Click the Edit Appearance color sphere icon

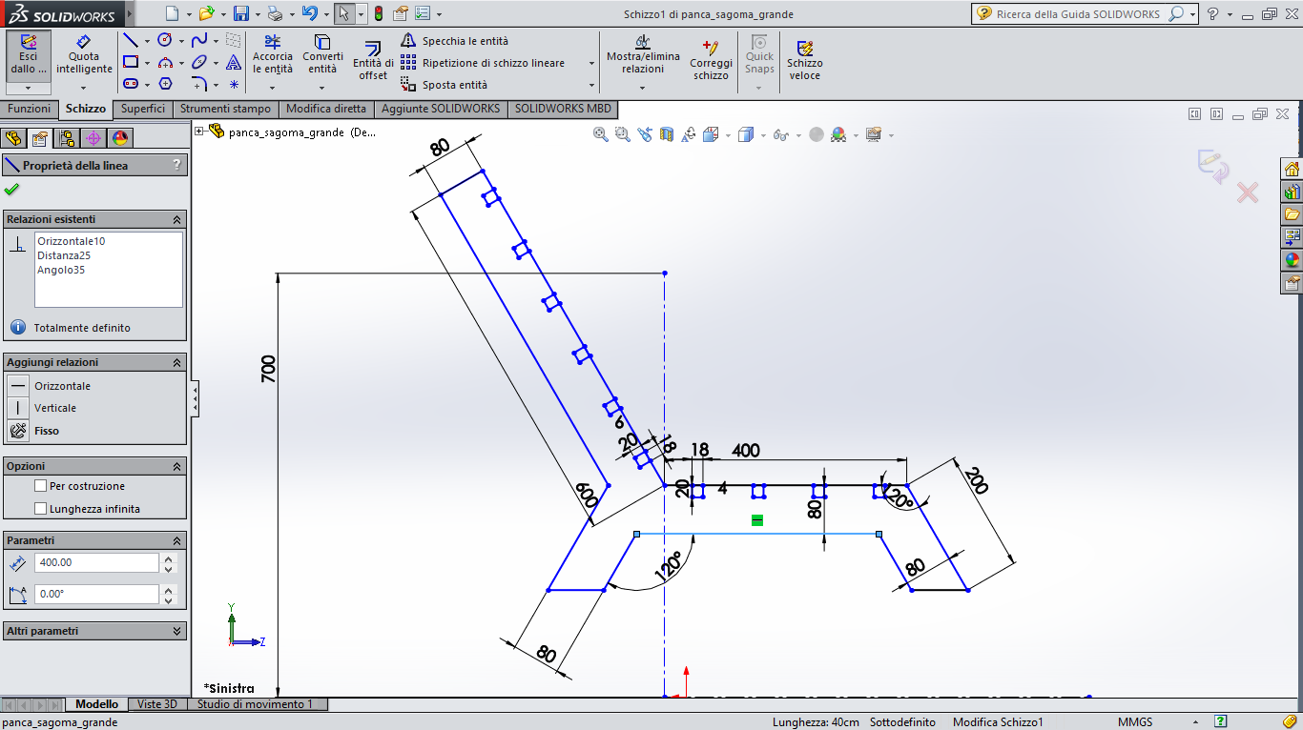pos(838,135)
